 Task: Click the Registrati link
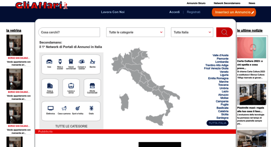pyautogui.click(x=194, y=12)
